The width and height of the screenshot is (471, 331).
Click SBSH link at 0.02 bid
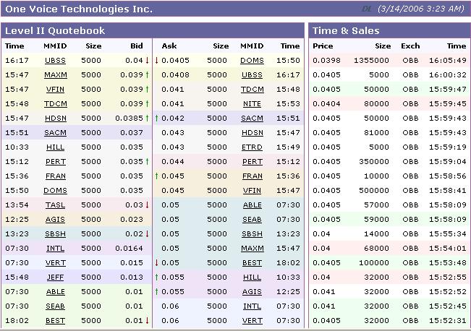(55, 233)
